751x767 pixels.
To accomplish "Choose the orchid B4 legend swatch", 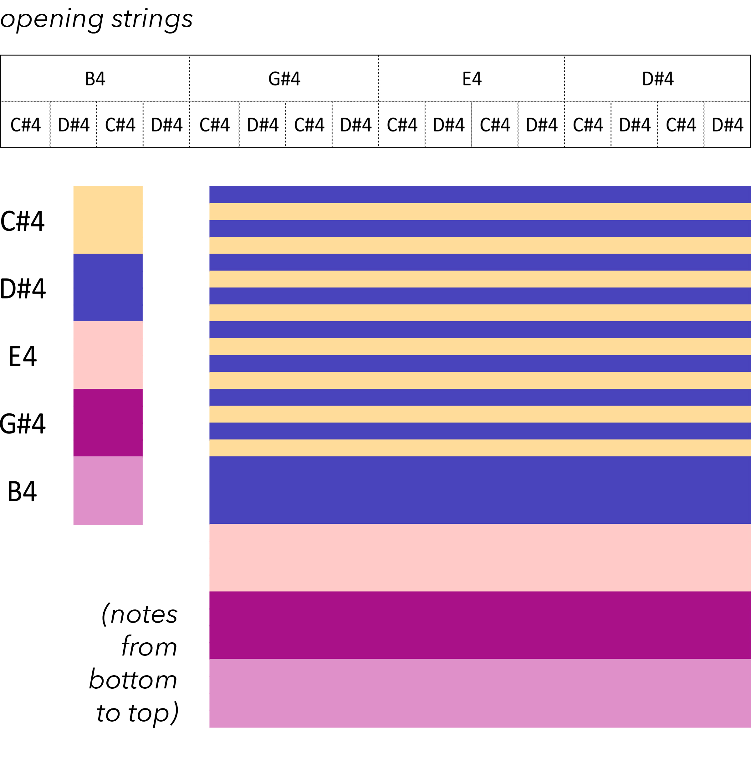I will pos(108,491).
